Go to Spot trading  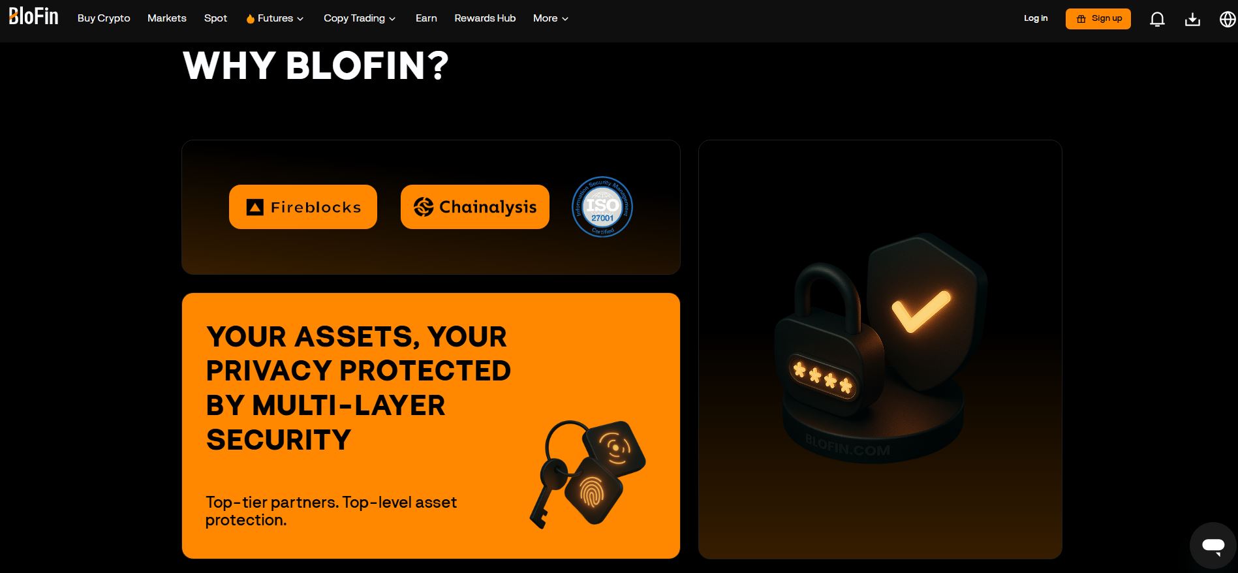point(215,18)
